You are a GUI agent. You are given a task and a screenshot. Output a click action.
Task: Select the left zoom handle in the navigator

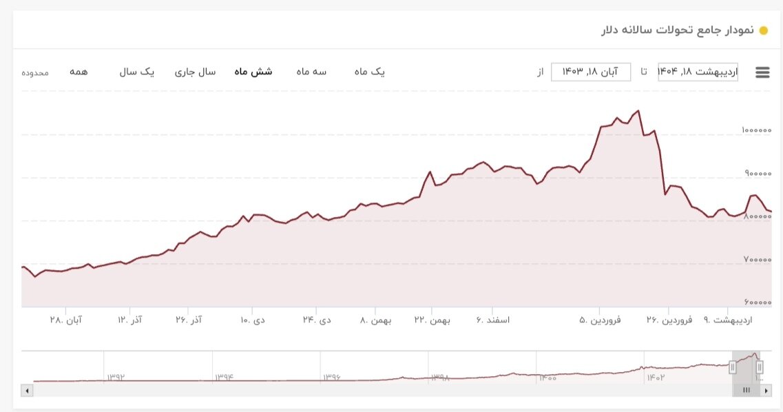coord(732,367)
